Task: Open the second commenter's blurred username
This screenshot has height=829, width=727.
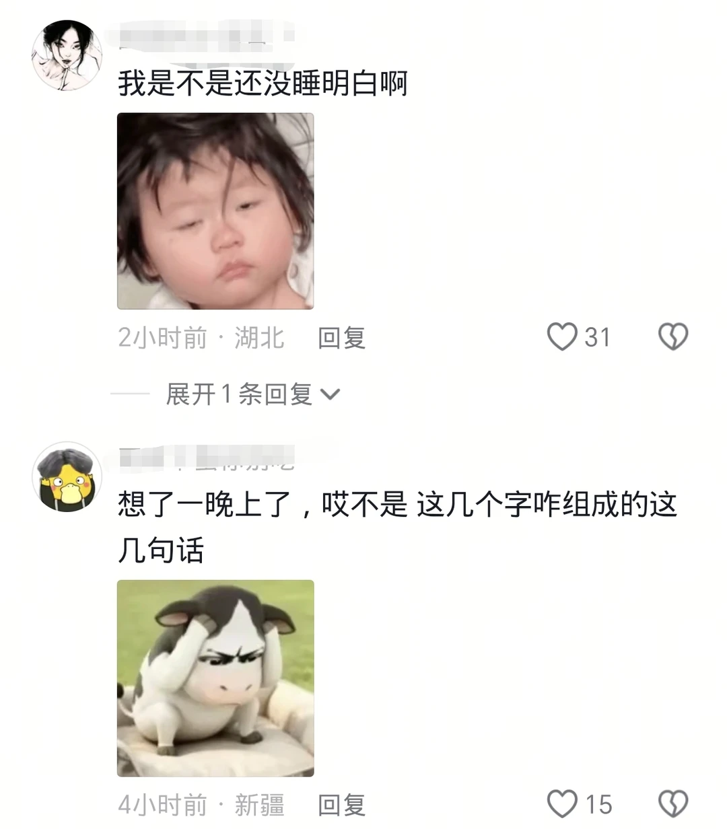Action: pos(207,457)
